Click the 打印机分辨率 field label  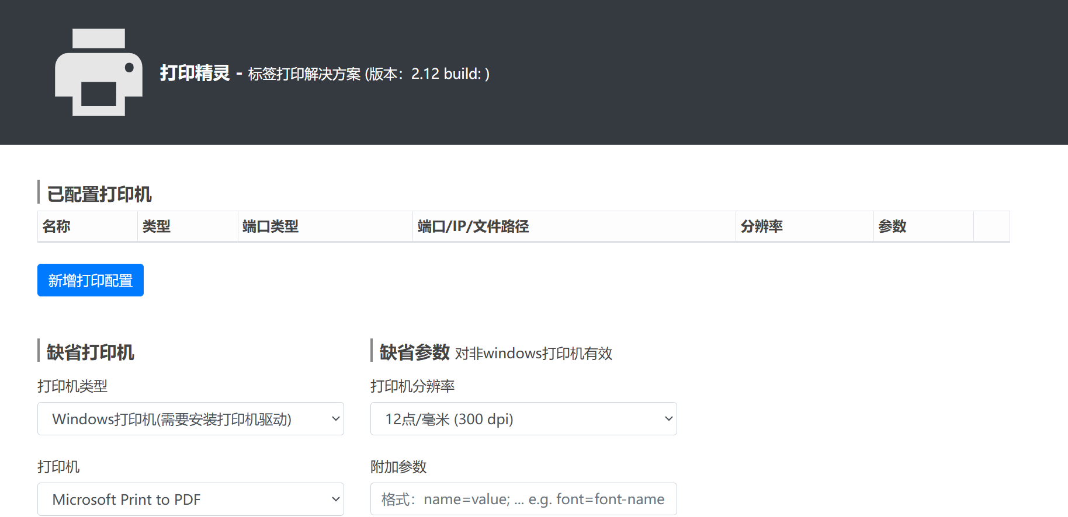pyautogui.click(x=412, y=386)
